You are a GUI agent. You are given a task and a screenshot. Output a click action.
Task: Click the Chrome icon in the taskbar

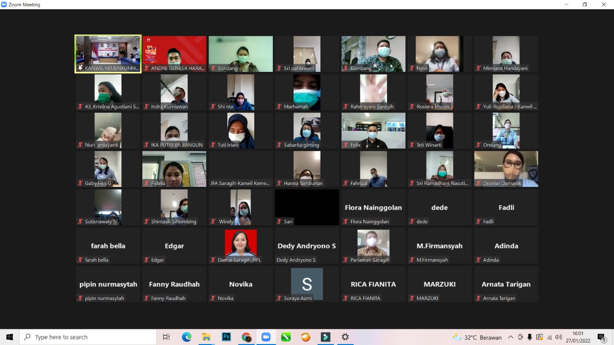point(246,337)
